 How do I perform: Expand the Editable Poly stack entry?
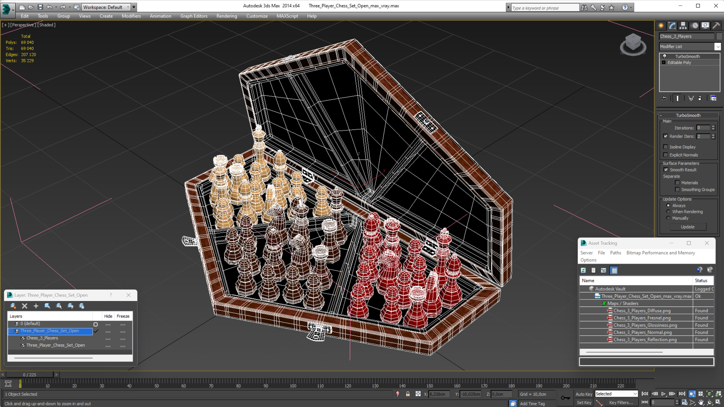[x=664, y=62]
